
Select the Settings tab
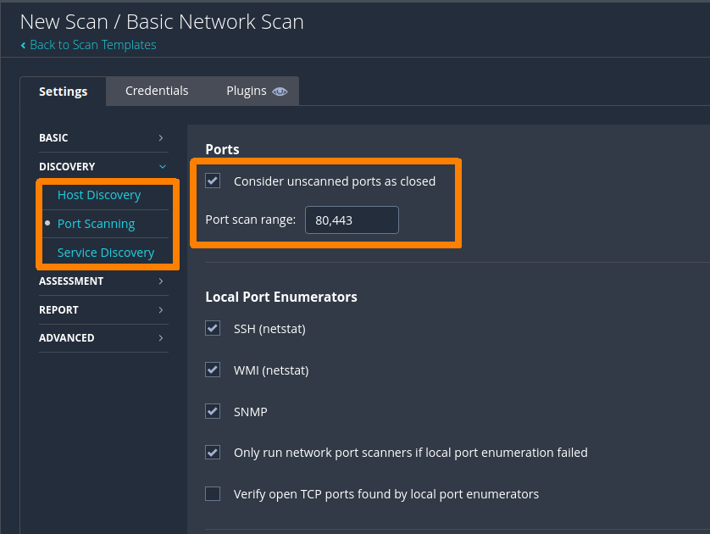(63, 92)
